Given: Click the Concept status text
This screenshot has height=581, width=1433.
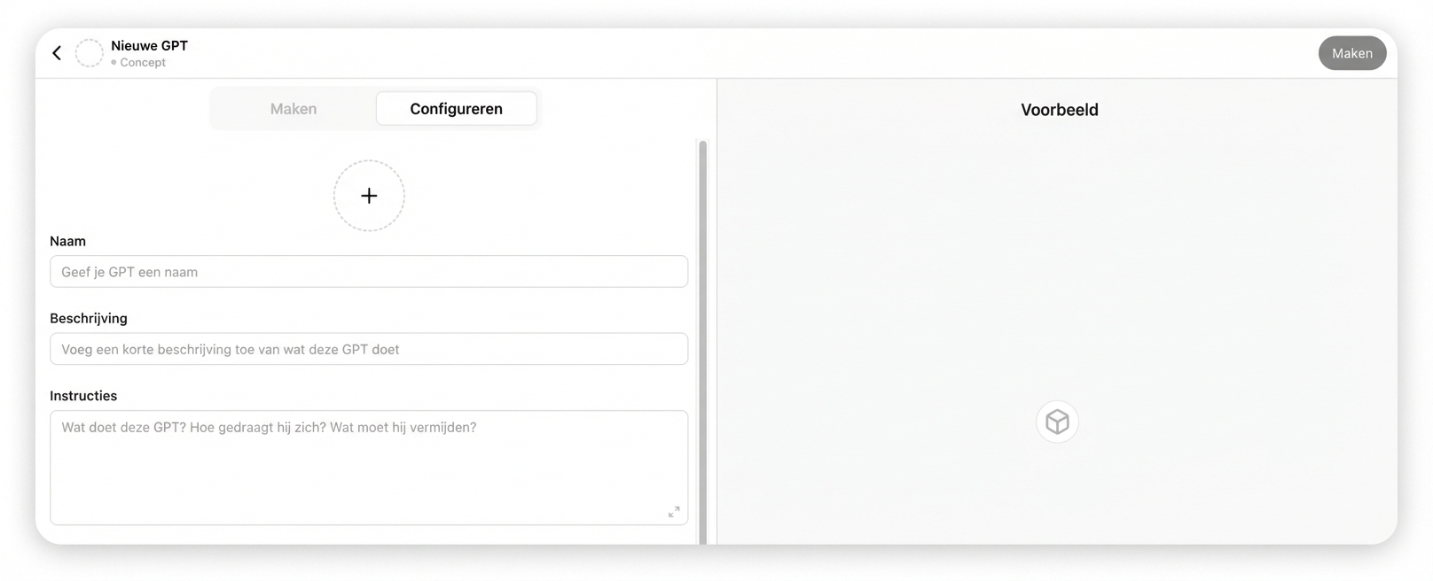Looking at the screenshot, I should pos(143,63).
